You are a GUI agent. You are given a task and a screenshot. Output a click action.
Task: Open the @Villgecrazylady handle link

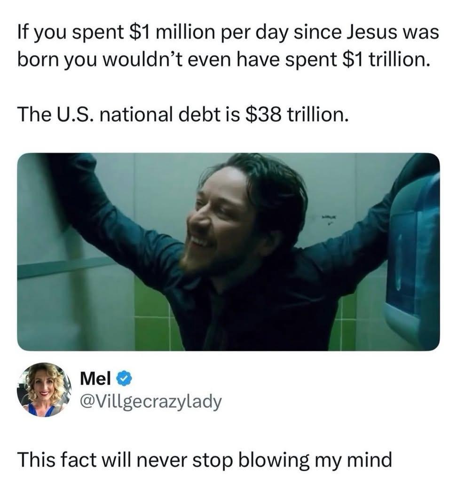point(151,402)
